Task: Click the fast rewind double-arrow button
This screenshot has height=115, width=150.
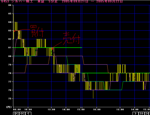Action: (x=22, y=114)
